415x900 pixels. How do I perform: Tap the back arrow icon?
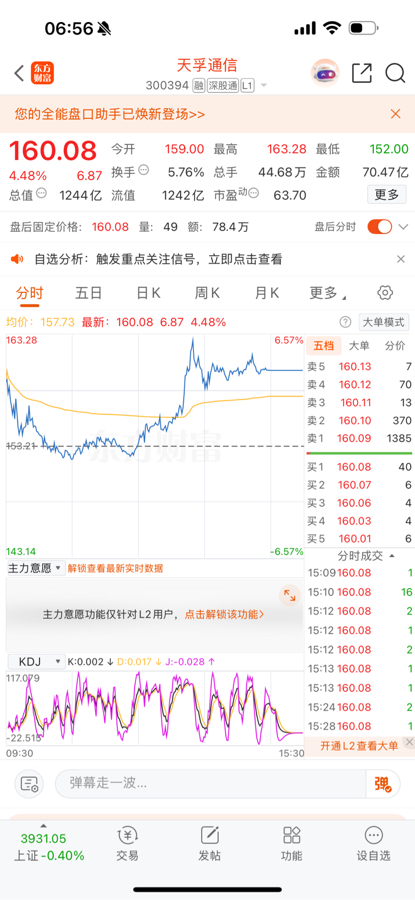pyautogui.click(x=19, y=73)
